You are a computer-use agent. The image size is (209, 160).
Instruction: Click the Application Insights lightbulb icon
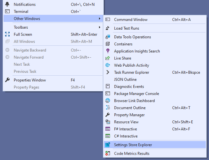[x=108, y=51]
